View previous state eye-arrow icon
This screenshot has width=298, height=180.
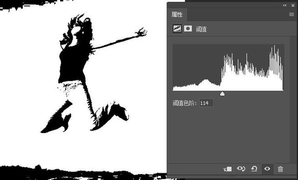241,169
